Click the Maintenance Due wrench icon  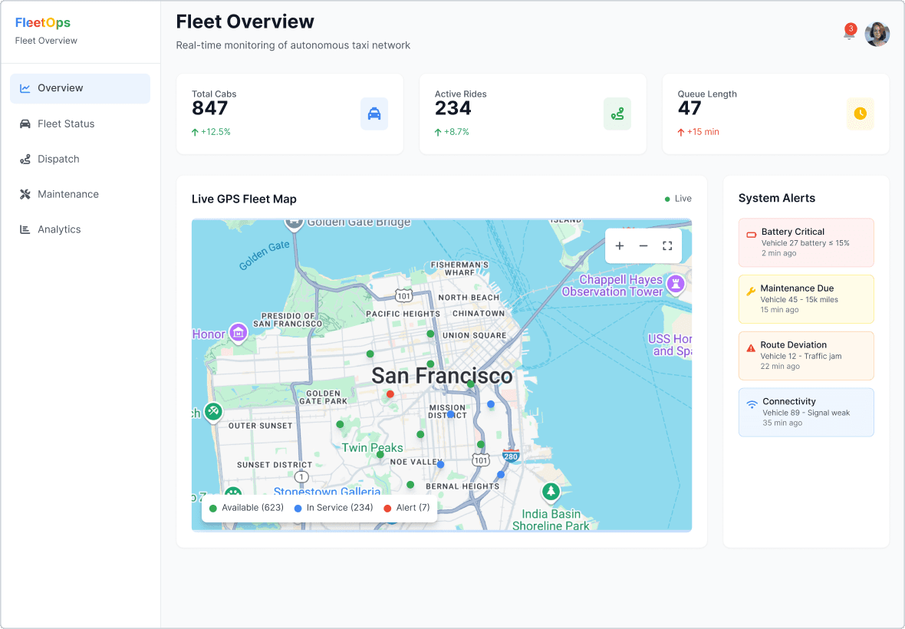[x=750, y=291]
